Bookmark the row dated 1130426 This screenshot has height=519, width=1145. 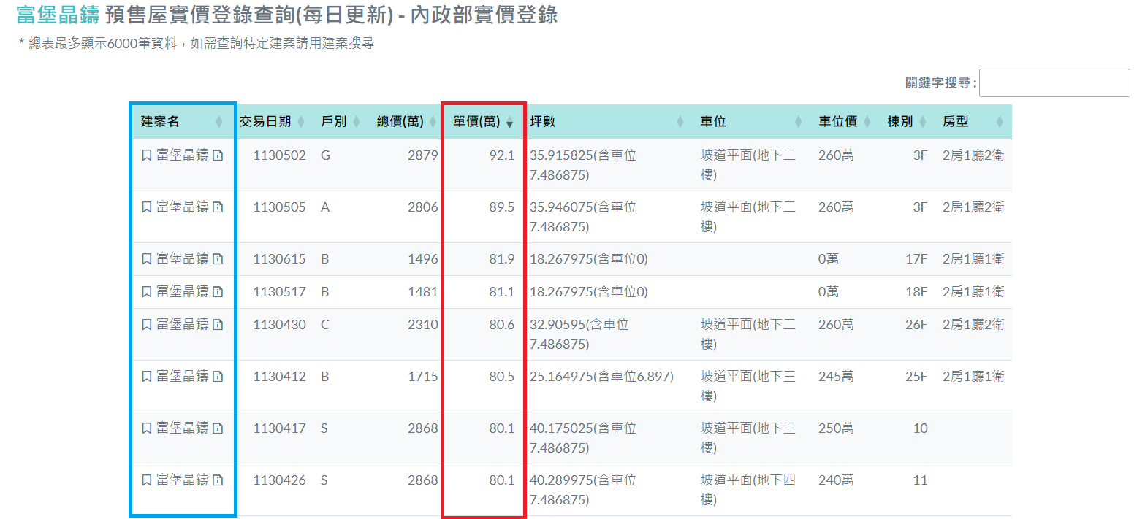(x=146, y=480)
